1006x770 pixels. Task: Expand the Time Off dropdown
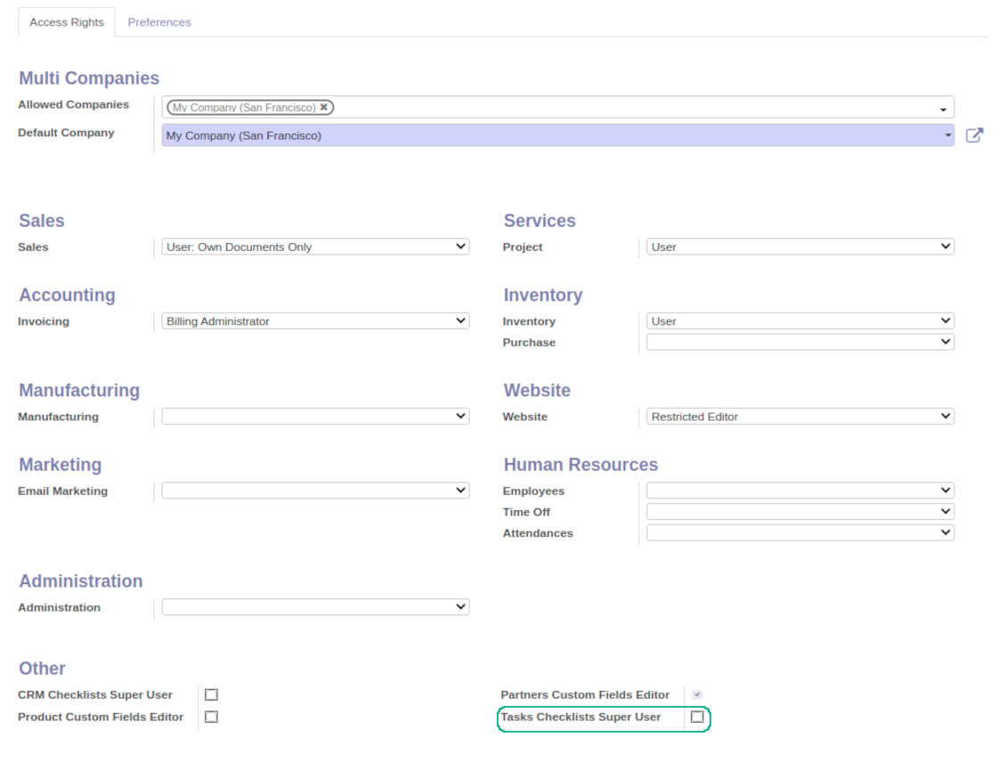[799, 512]
